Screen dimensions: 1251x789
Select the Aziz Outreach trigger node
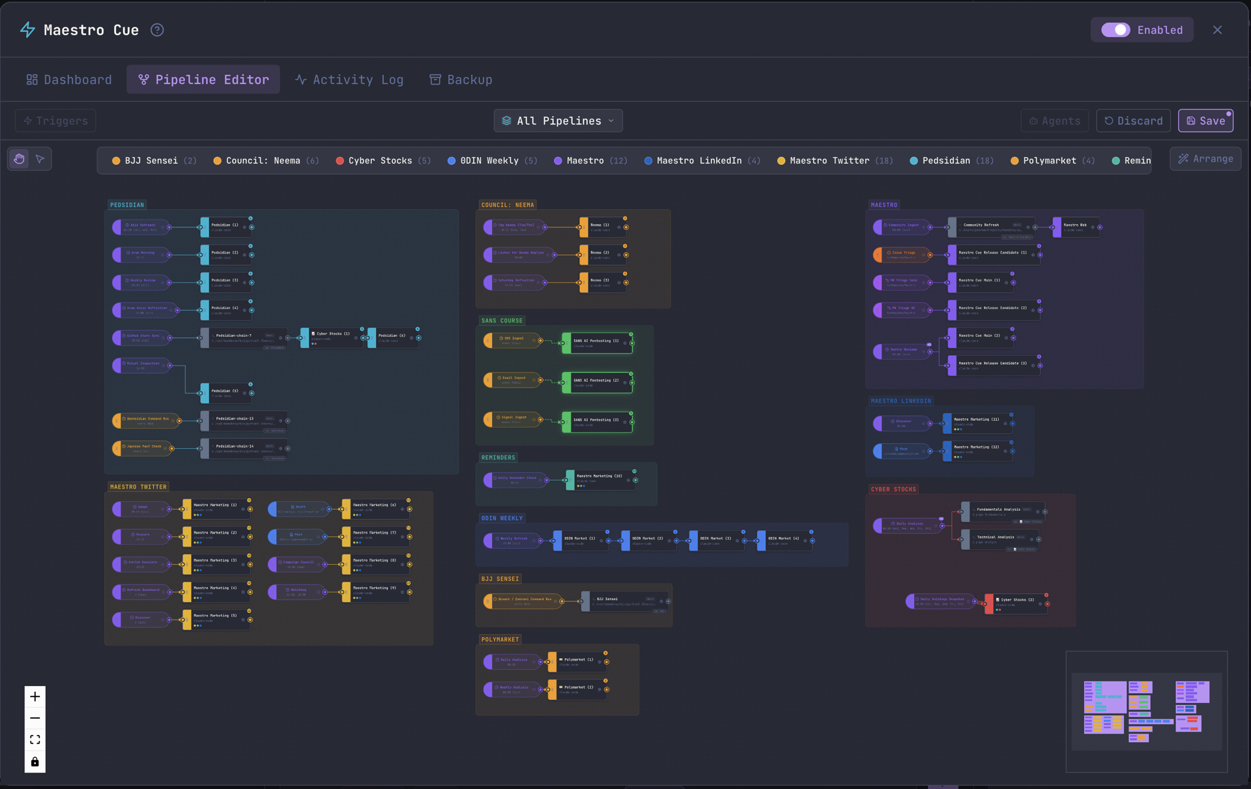(141, 227)
